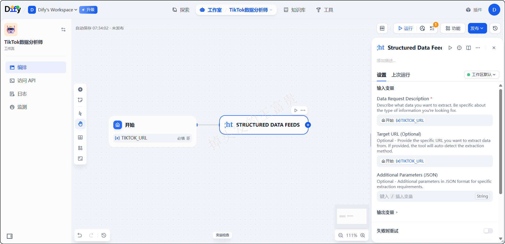Image resolution: width=505 pixels, height=244 pixels.
Task: Click the String type selector
Action: (x=482, y=196)
